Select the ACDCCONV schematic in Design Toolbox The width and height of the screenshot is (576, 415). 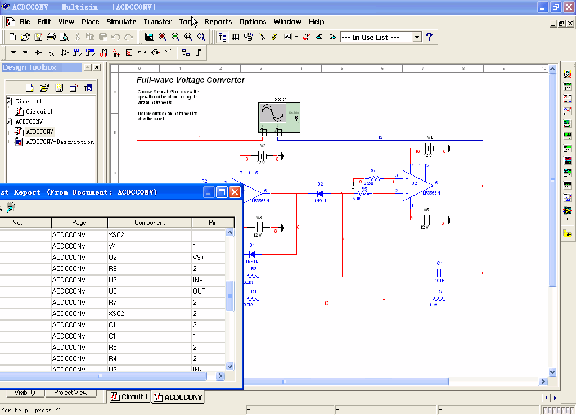point(40,132)
